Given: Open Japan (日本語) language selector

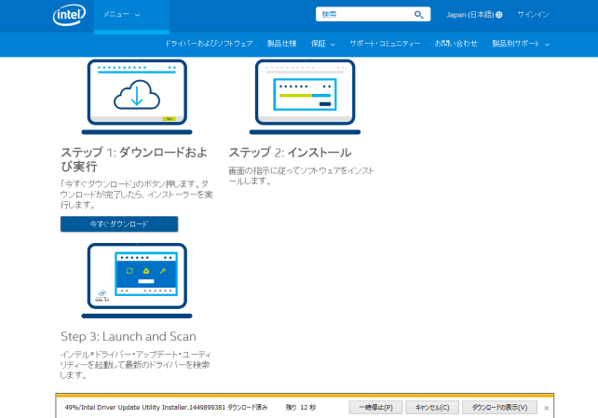Looking at the screenshot, I should (474, 15).
